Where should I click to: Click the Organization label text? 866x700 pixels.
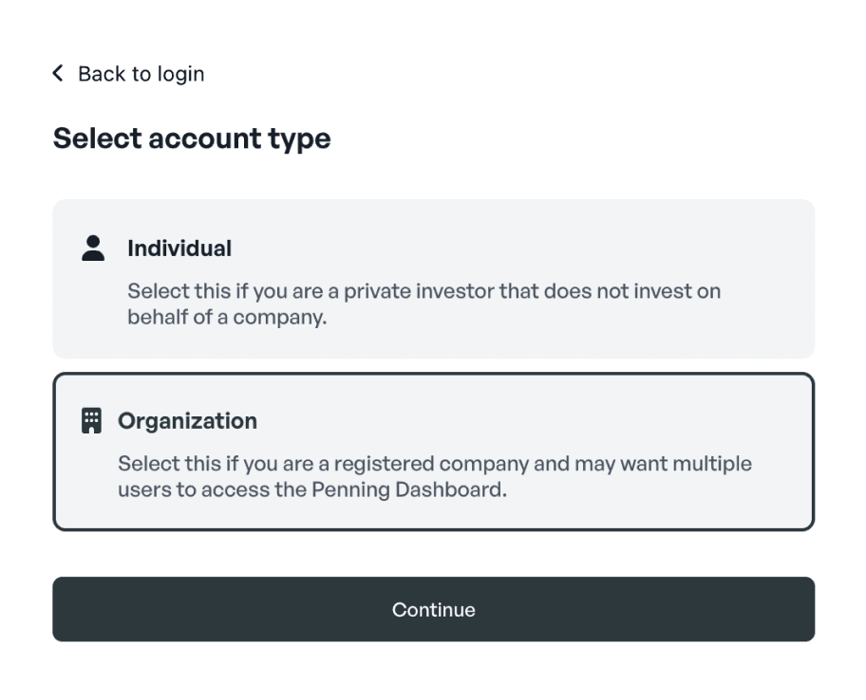tap(187, 420)
